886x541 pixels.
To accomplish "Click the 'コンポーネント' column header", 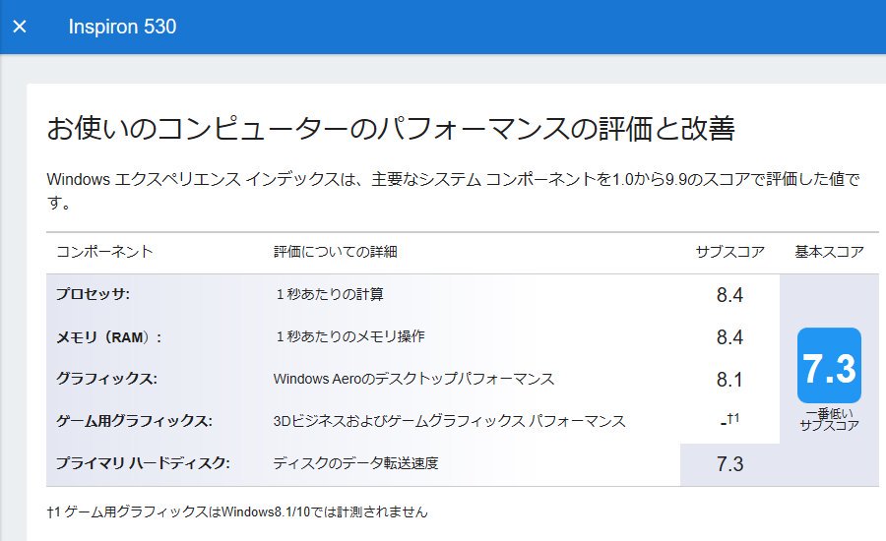I will click(105, 251).
